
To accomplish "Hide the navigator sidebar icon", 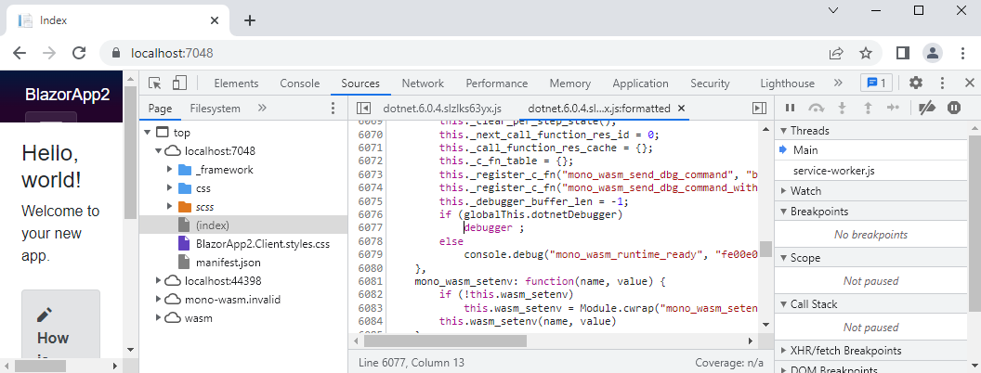I will [363, 108].
